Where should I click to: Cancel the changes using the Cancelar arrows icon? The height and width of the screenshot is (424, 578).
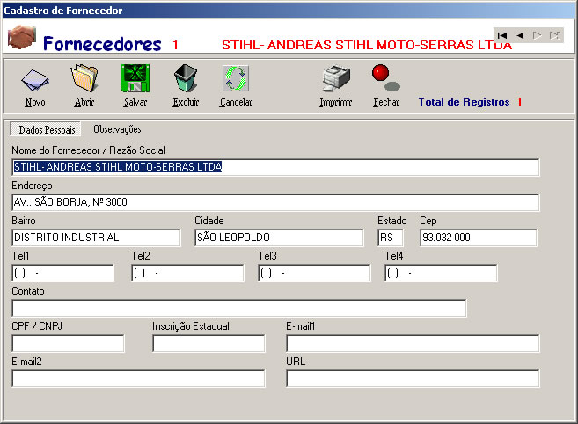pyautogui.click(x=236, y=78)
